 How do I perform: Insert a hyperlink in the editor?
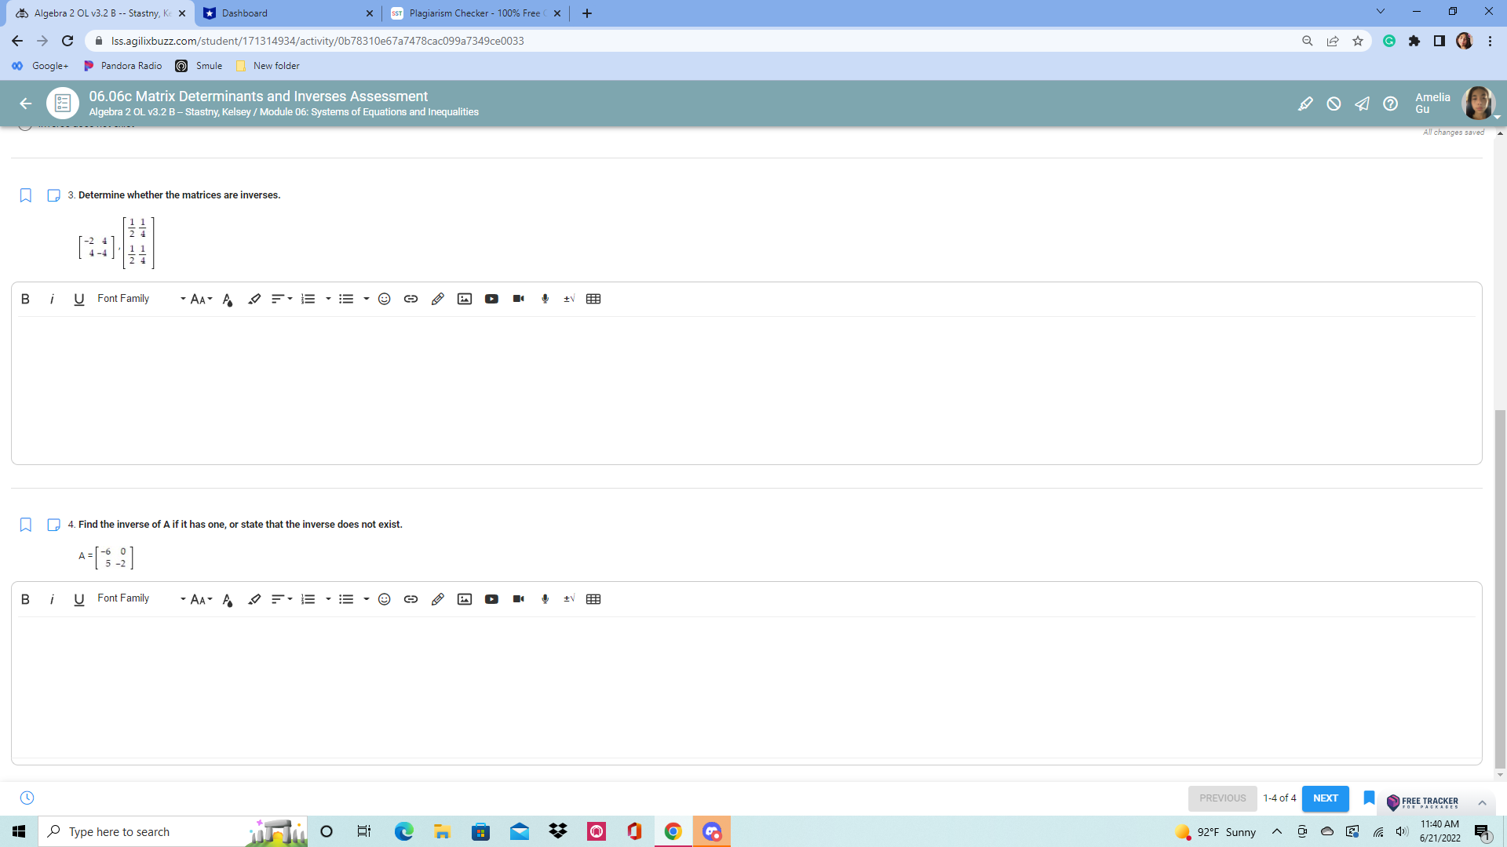point(411,299)
